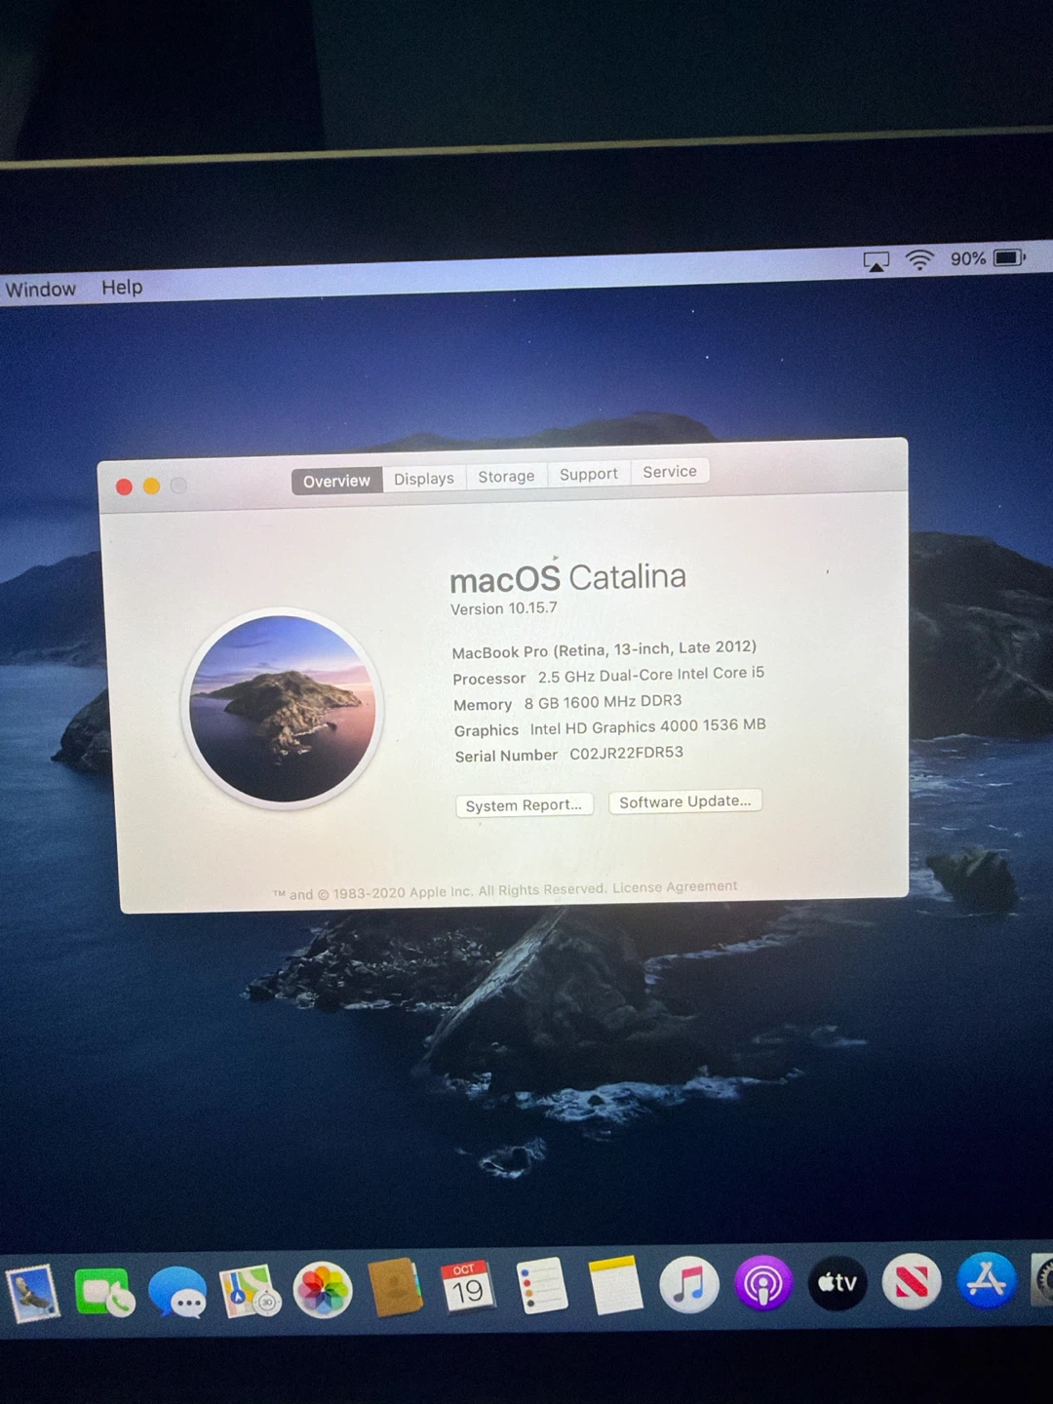The width and height of the screenshot is (1053, 1404).
Task: Open the License Agreement link
Action: tap(675, 887)
